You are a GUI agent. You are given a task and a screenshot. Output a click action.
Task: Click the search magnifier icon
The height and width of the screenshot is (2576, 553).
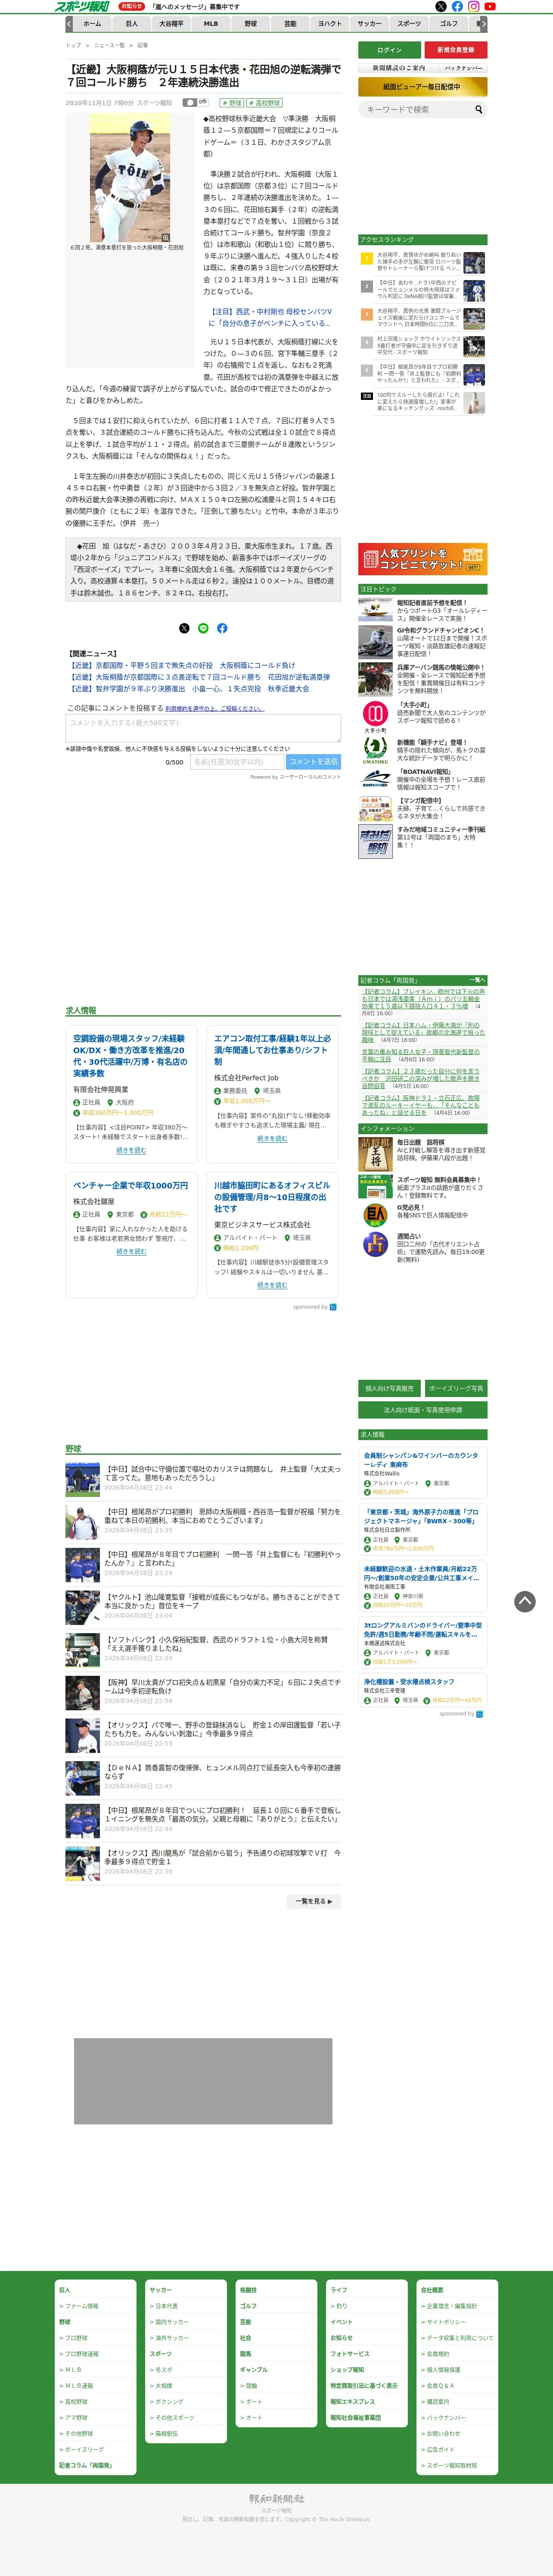pyautogui.click(x=479, y=109)
